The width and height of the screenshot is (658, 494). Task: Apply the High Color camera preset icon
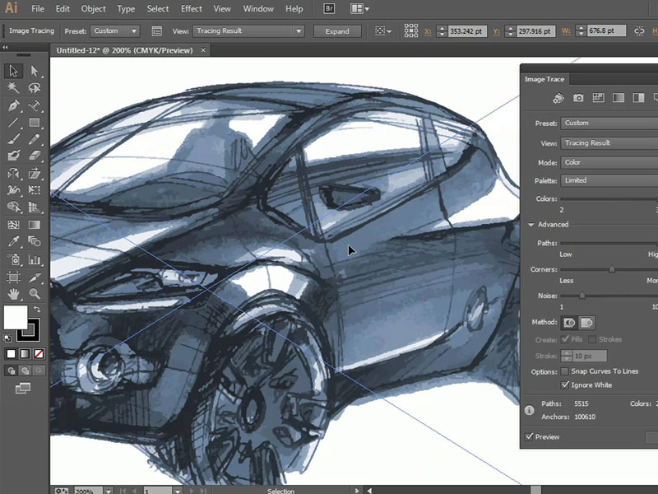coord(578,98)
